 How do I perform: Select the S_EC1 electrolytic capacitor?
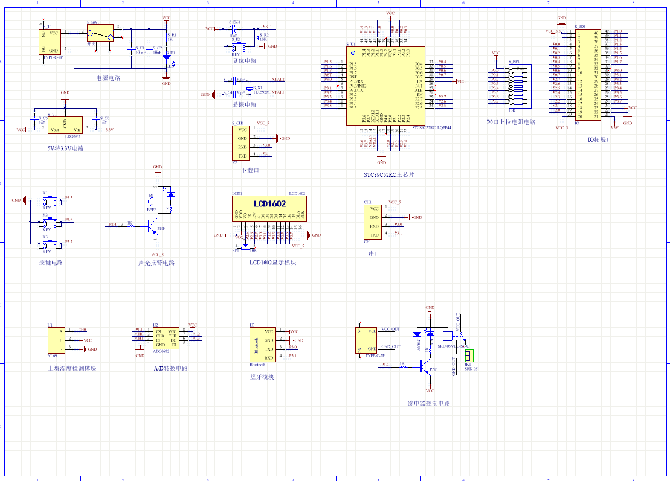click(233, 28)
